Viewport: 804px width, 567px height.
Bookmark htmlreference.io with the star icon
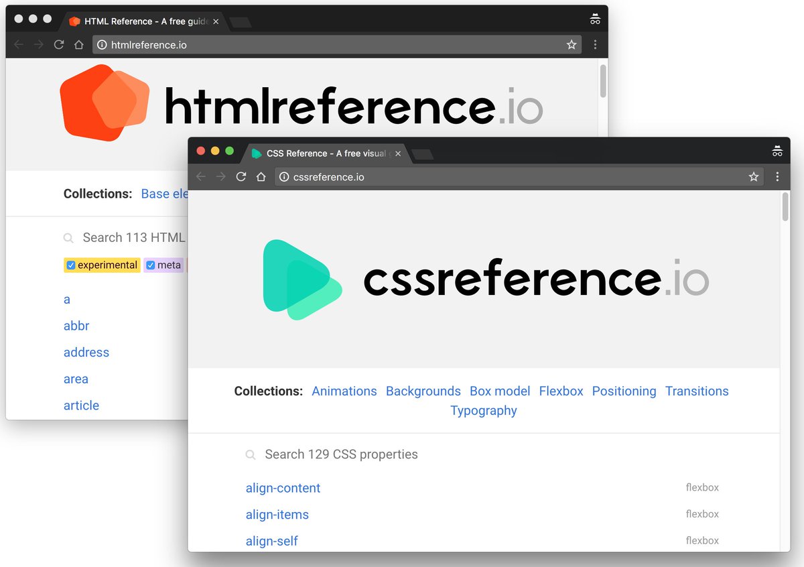pyautogui.click(x=572, y=45)
